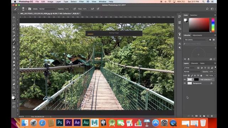Click the Libraries search field

(199, 44)
